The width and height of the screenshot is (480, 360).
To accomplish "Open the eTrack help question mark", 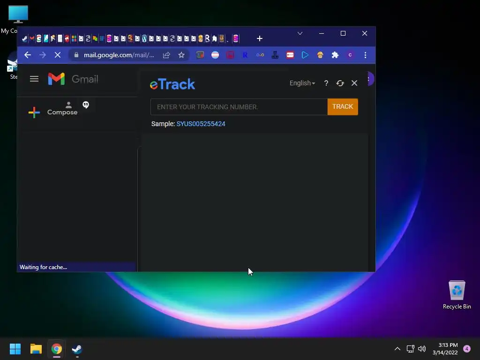I will [326, 83].
